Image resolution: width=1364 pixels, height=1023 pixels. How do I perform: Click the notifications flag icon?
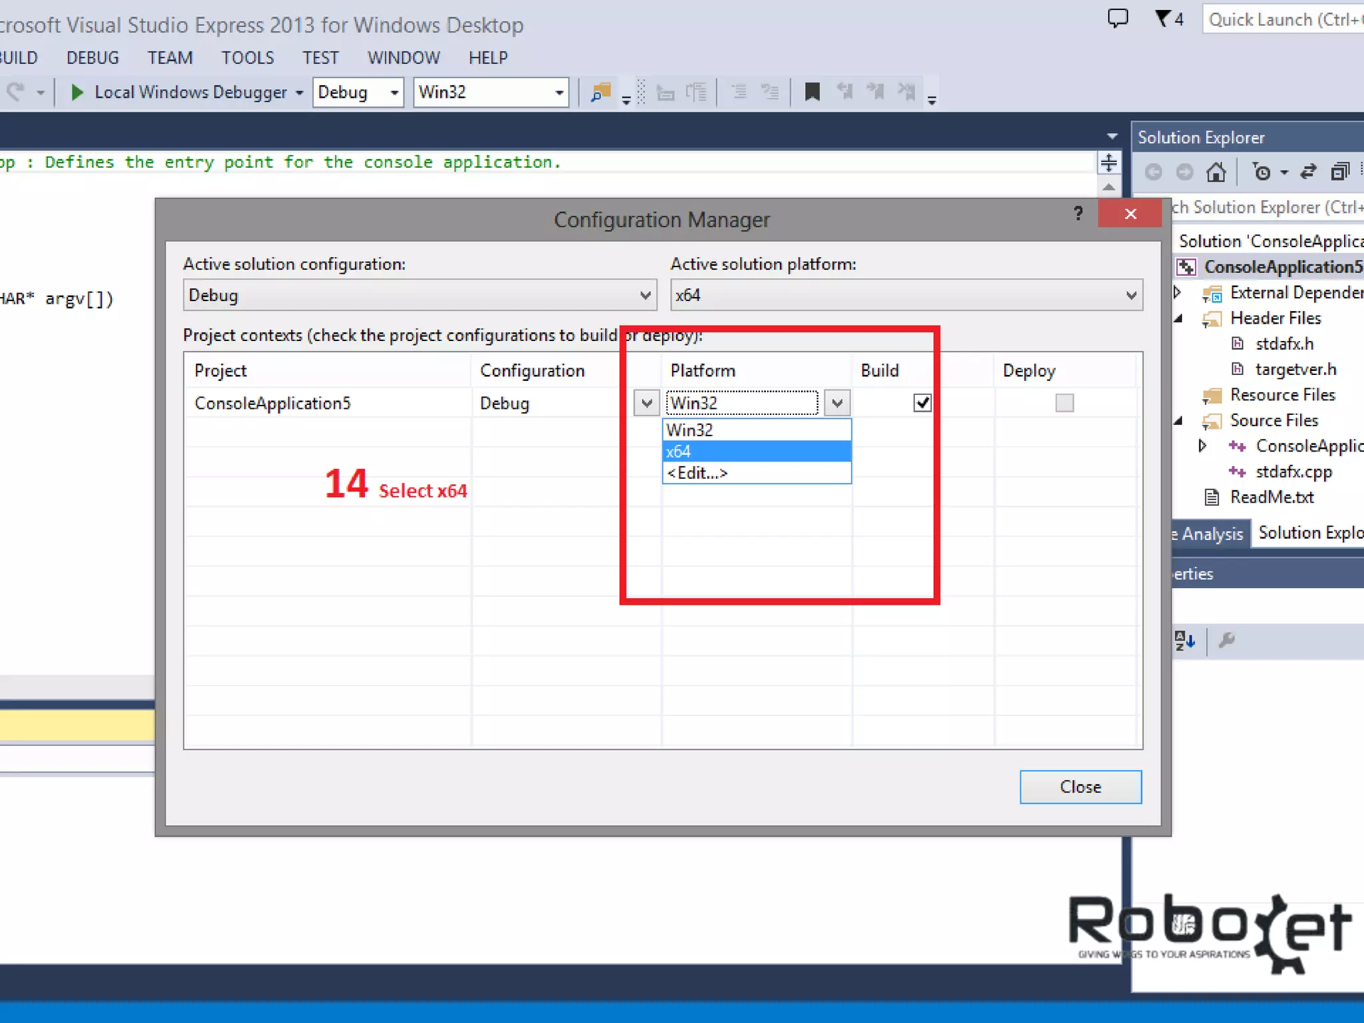click(1163, 19)
